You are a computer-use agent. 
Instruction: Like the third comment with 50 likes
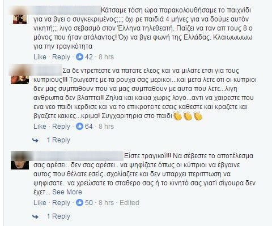click(40, 203)
